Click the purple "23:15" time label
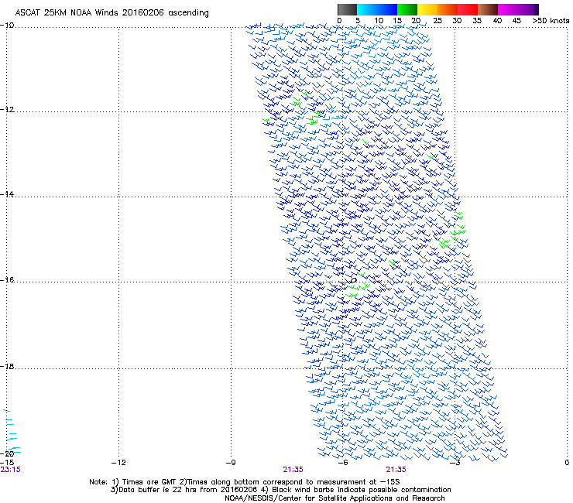Viewport: 573px width, 503px height. coord(11,470)
